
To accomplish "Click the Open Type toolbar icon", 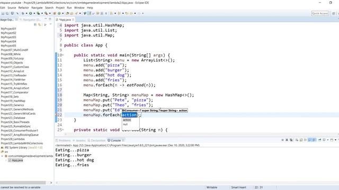I will (67, 13).
